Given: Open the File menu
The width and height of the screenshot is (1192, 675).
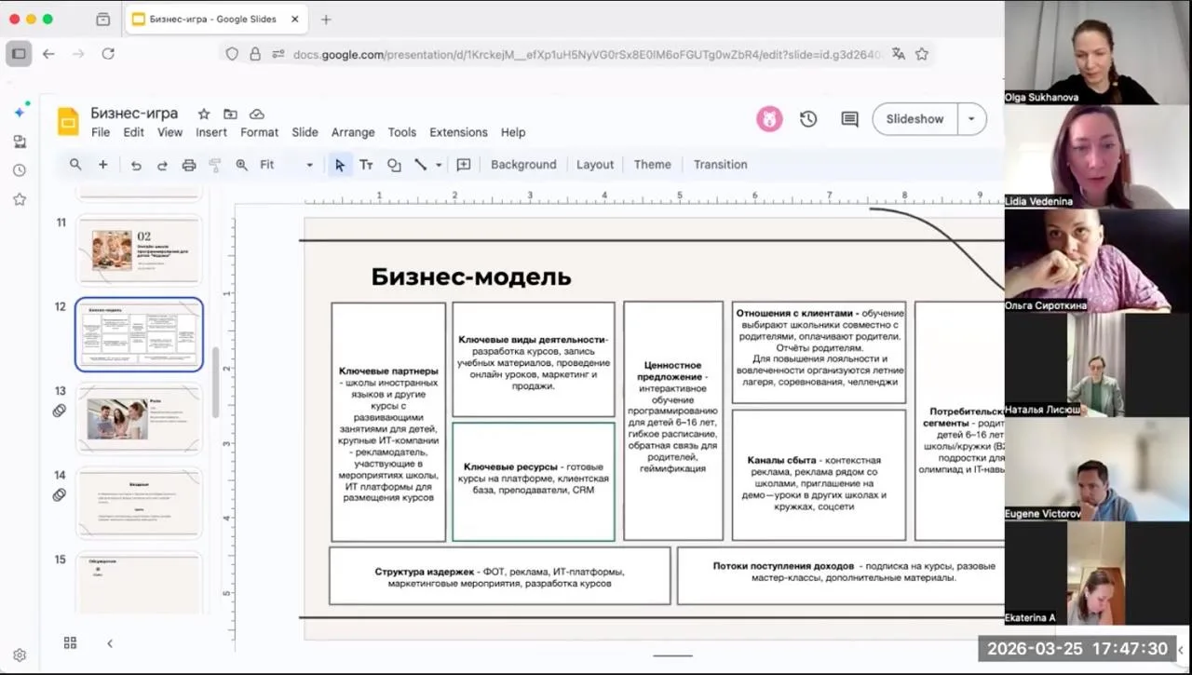Looking at the screenshot, I should [x=101, y=132].
